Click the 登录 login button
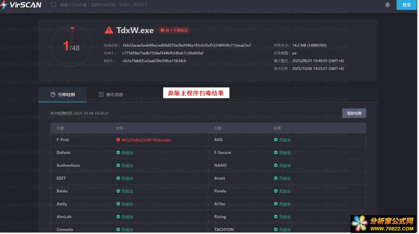419x234 pixels. [407, 5]
